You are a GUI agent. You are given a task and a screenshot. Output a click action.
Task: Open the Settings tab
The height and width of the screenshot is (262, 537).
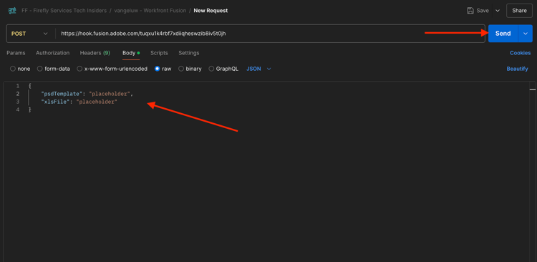[189, 53]
